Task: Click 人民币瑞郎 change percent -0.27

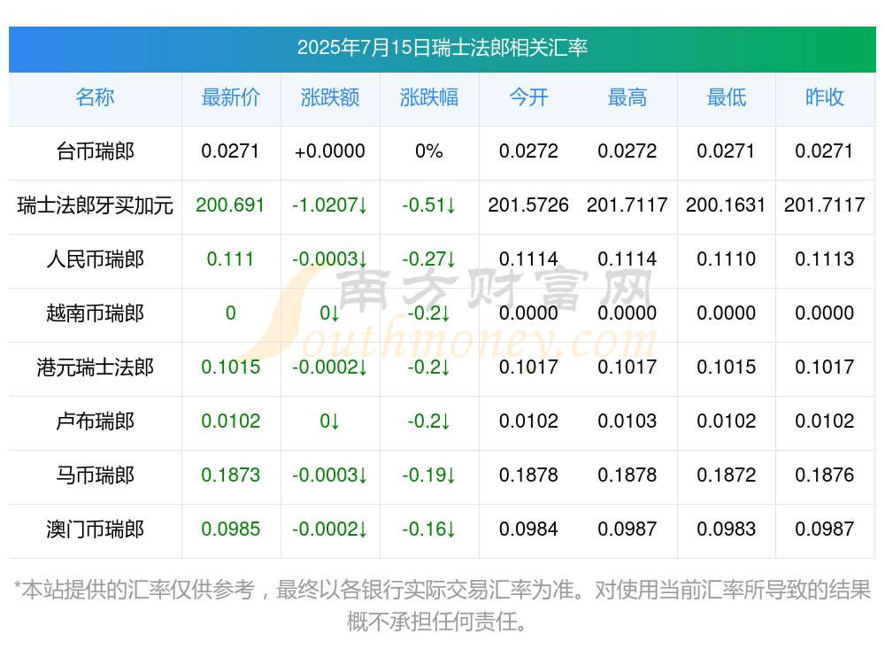Action: pyautogui.click(x=428, y=259)
